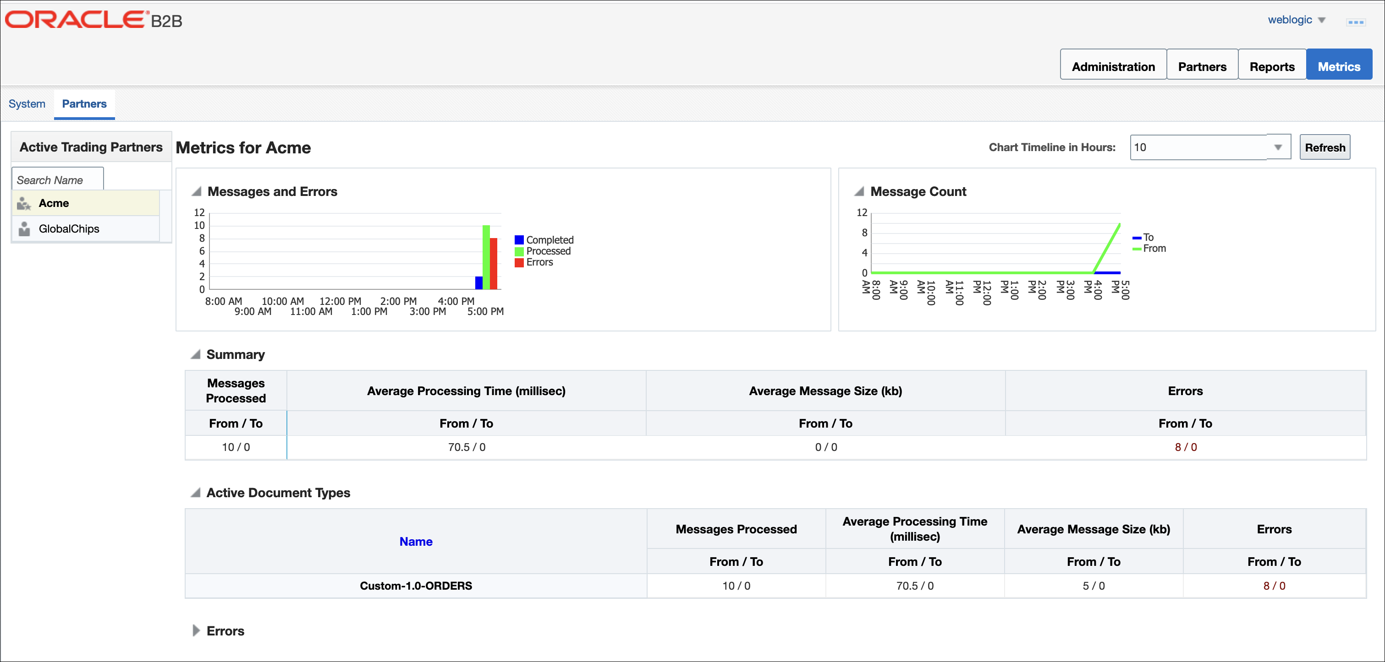This screenshot has height=662, width=1385.
Task: Expand the Errors section
Action: coord(196,630)
